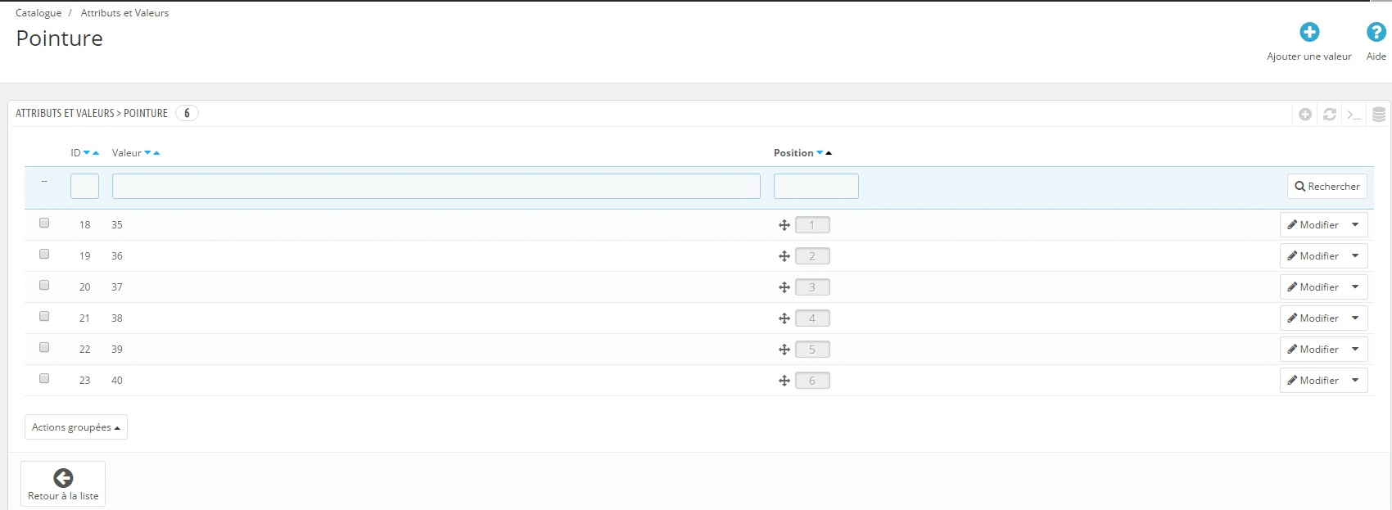This screenshot has height=510, width=1392.
Task: Click Modifier button for value 36
Action: (1313, 256)
